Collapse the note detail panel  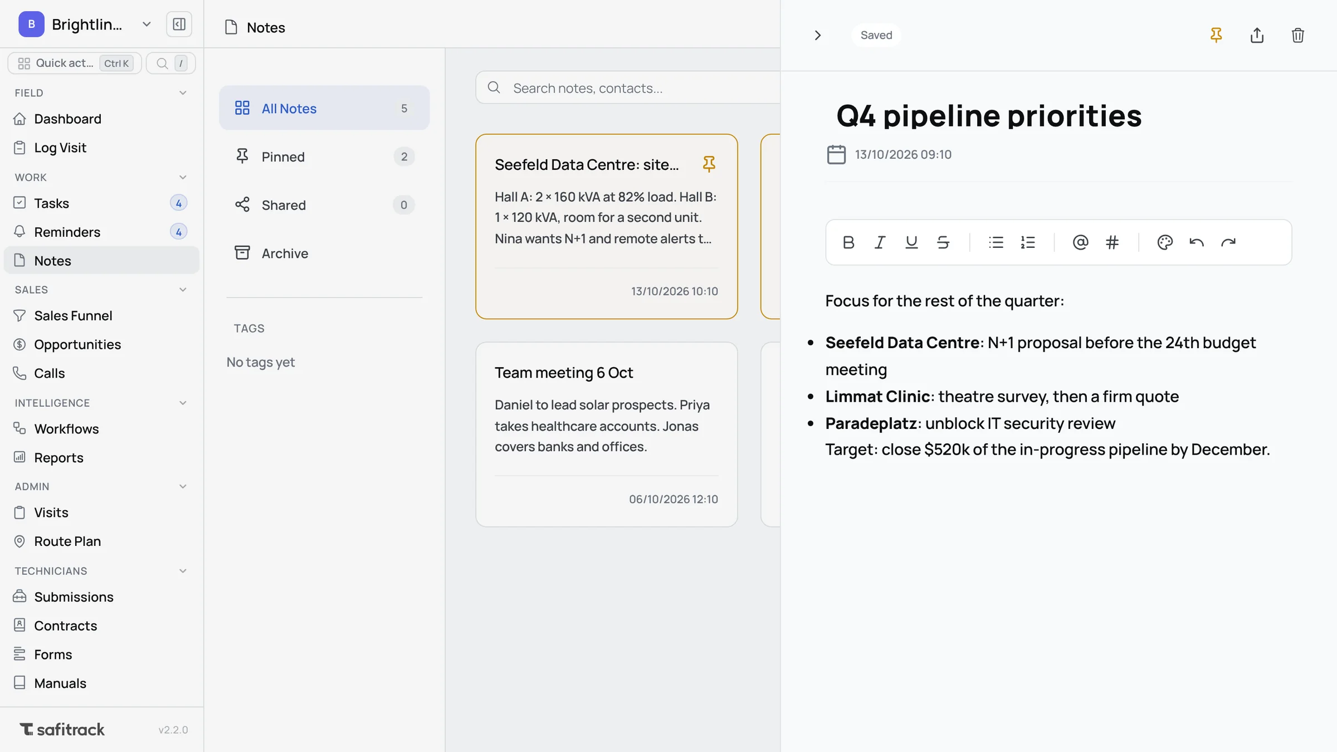(x=817, y=35)
